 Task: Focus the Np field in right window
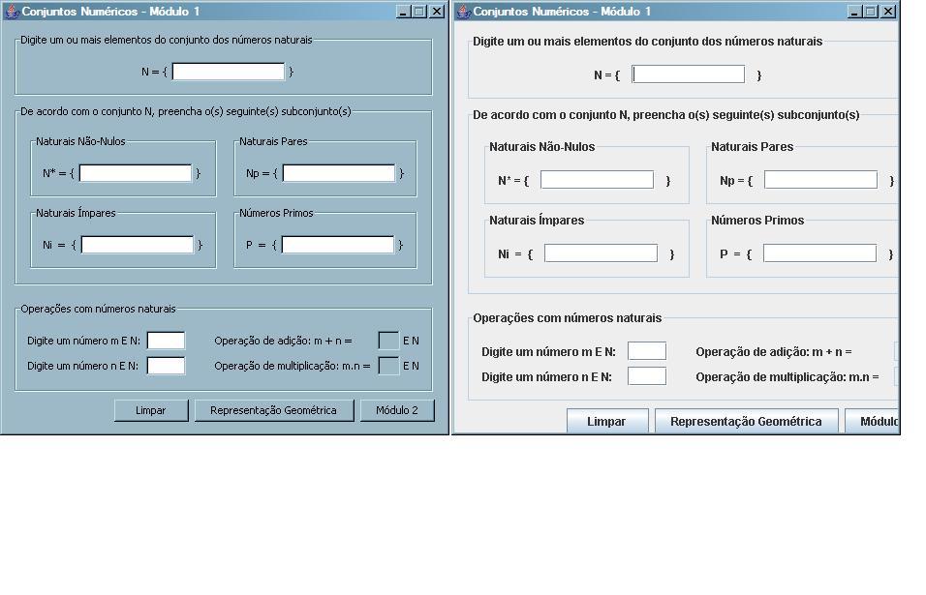820,180
